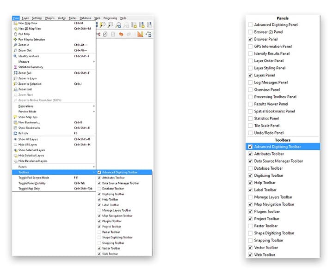Uncheck the Browser Panel checkbox
Screen dimensions: 333x273
pyautogui.click(x=250, y=39)
